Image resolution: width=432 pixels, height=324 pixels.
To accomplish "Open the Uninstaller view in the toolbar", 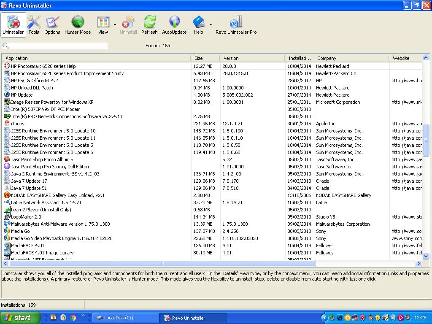I will point(13,25).
